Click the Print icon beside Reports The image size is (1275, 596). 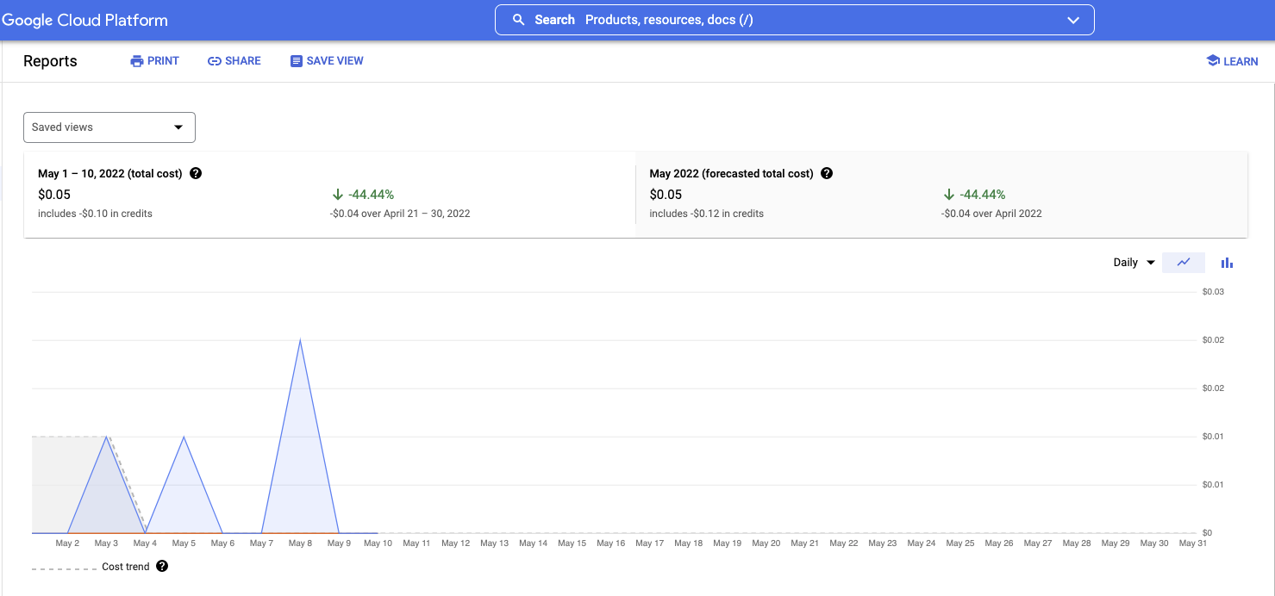[135, 60]
